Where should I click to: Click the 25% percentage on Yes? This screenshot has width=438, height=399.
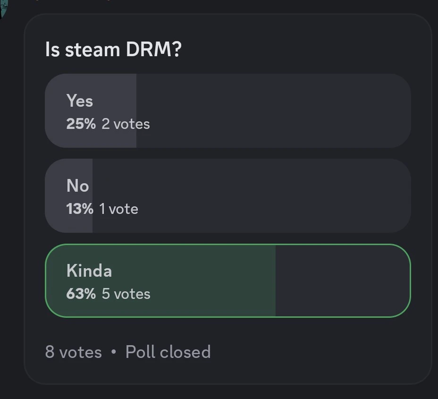tap(81, 124)
